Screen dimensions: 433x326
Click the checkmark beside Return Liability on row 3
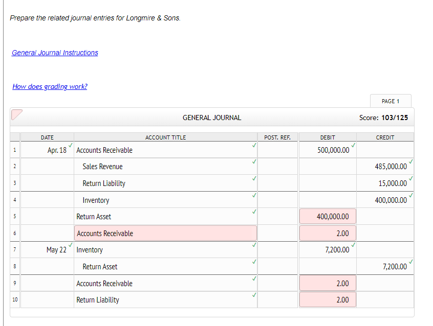pos(254,178)
